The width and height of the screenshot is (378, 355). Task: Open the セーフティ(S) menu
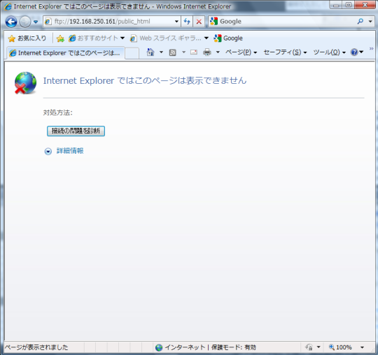tap(285, 52)
